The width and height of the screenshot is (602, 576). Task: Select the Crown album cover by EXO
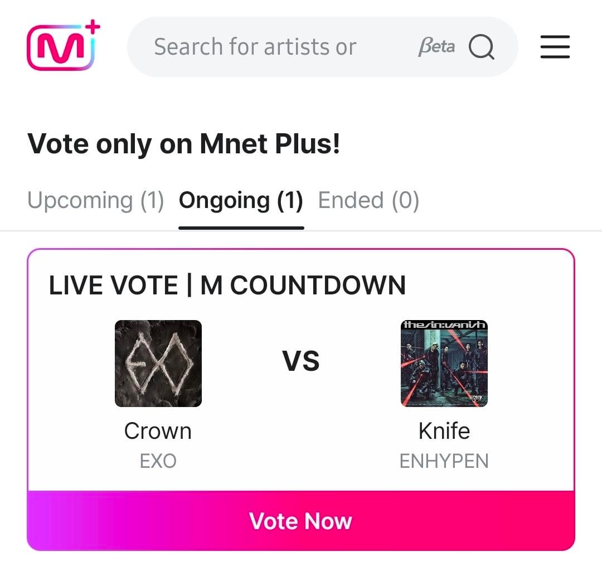(x=158, y=364)
